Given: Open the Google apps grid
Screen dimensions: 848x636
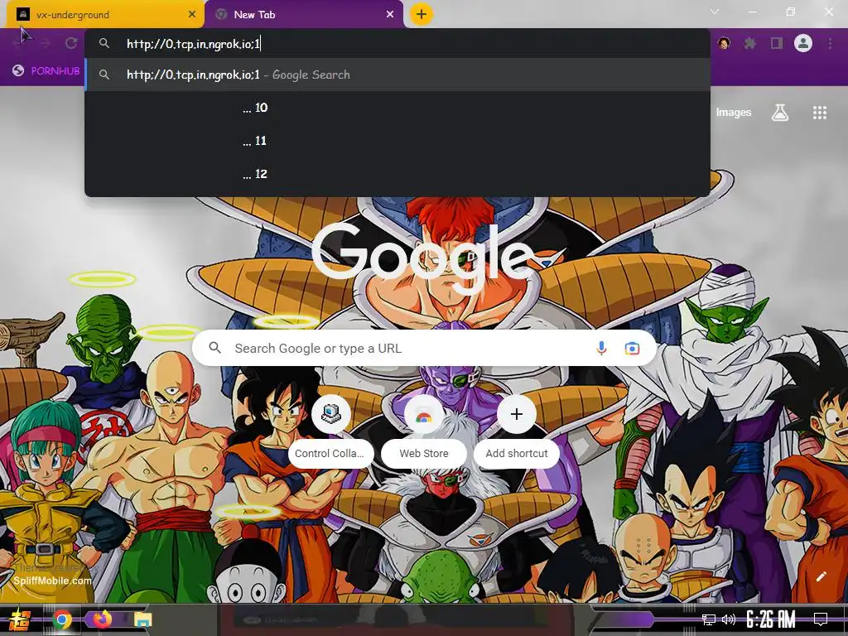Looking at the screenshot, I should pos(820,113).
